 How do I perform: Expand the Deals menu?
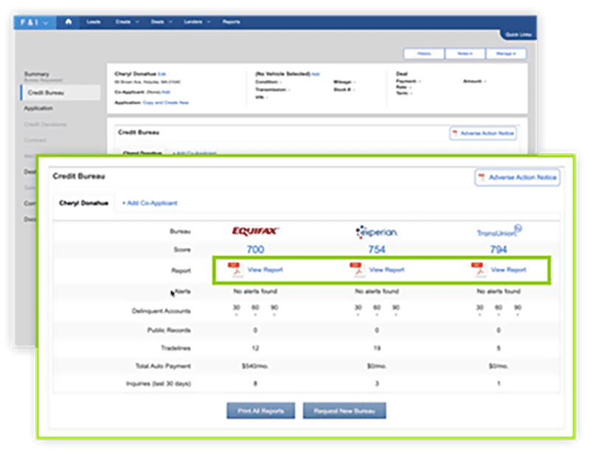coord(162,22)
